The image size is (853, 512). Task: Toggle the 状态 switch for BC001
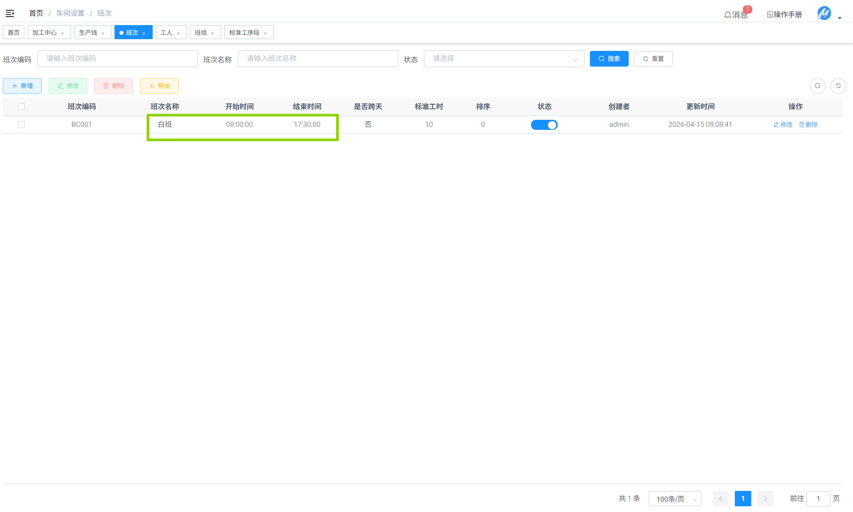[x=544, y=125]
